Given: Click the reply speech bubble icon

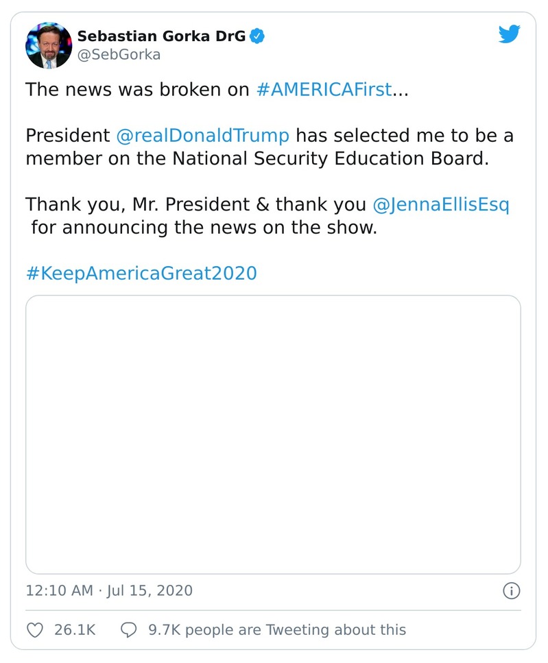Looking at the screenshot, I should pyautogui.click(x=128, y=629).
